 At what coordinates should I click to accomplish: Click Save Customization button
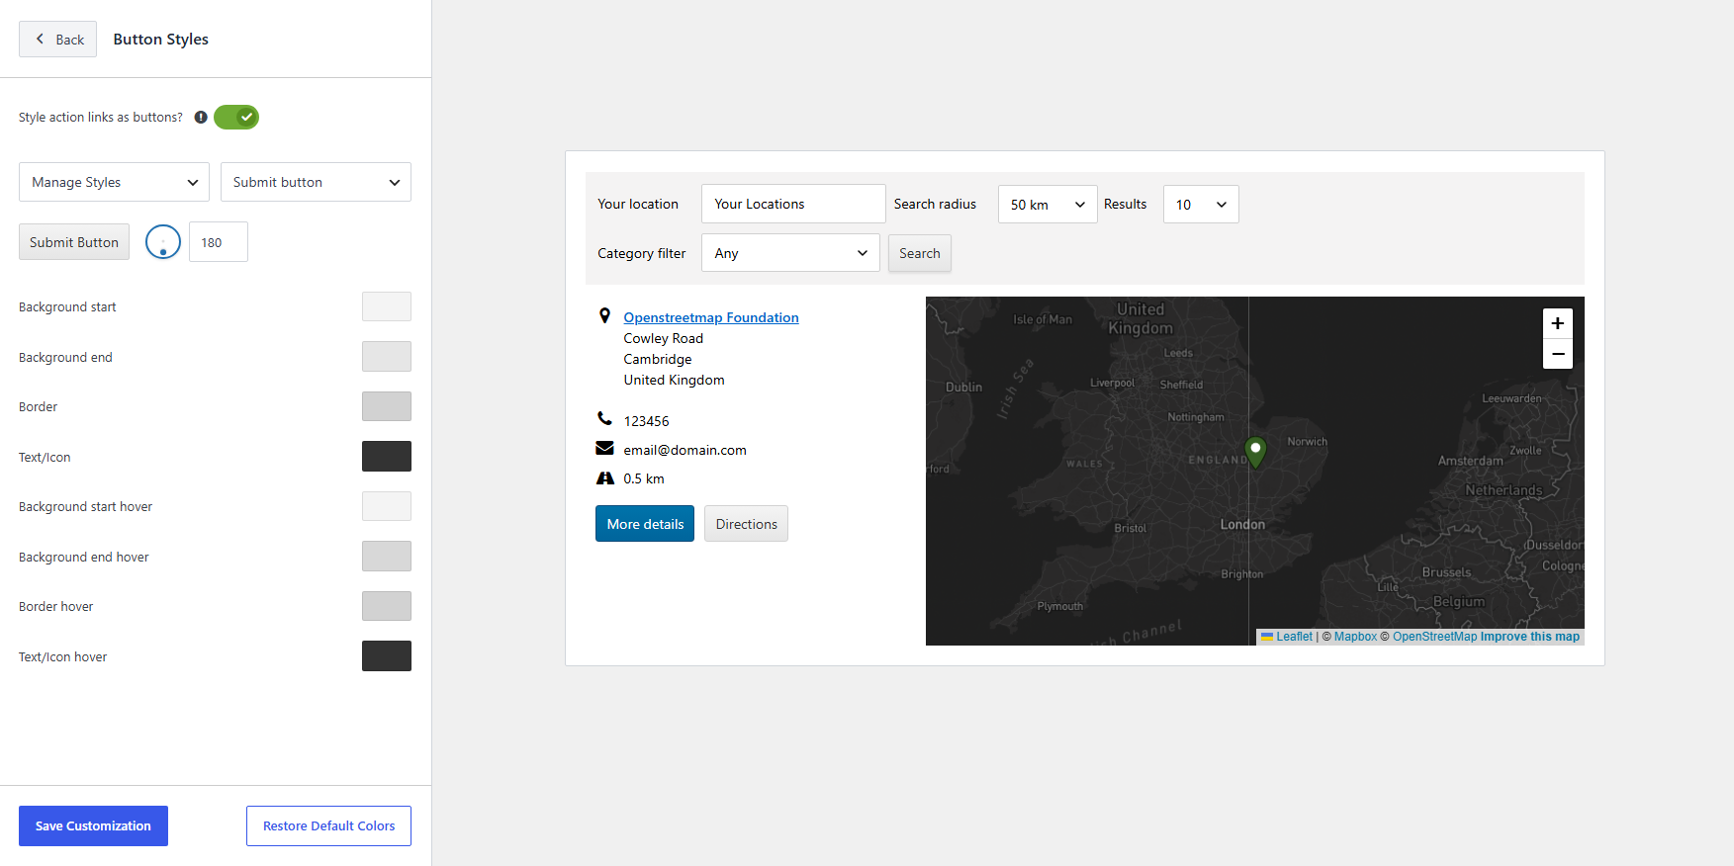[x=93, y=826]
